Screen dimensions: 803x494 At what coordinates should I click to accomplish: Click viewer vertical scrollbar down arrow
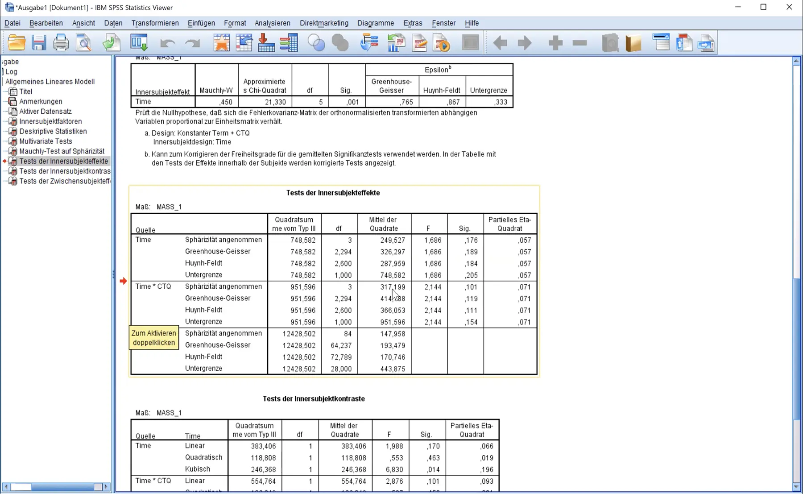point(796,487)
